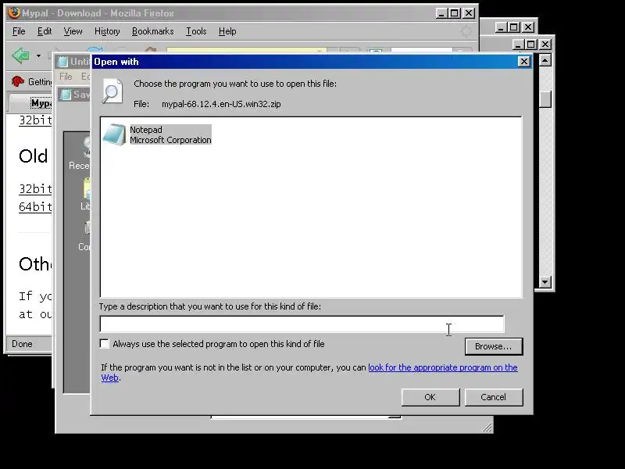This screenshot has width=625, height=469.
Task: Open Firefox File menu
Action: point(19,31)
